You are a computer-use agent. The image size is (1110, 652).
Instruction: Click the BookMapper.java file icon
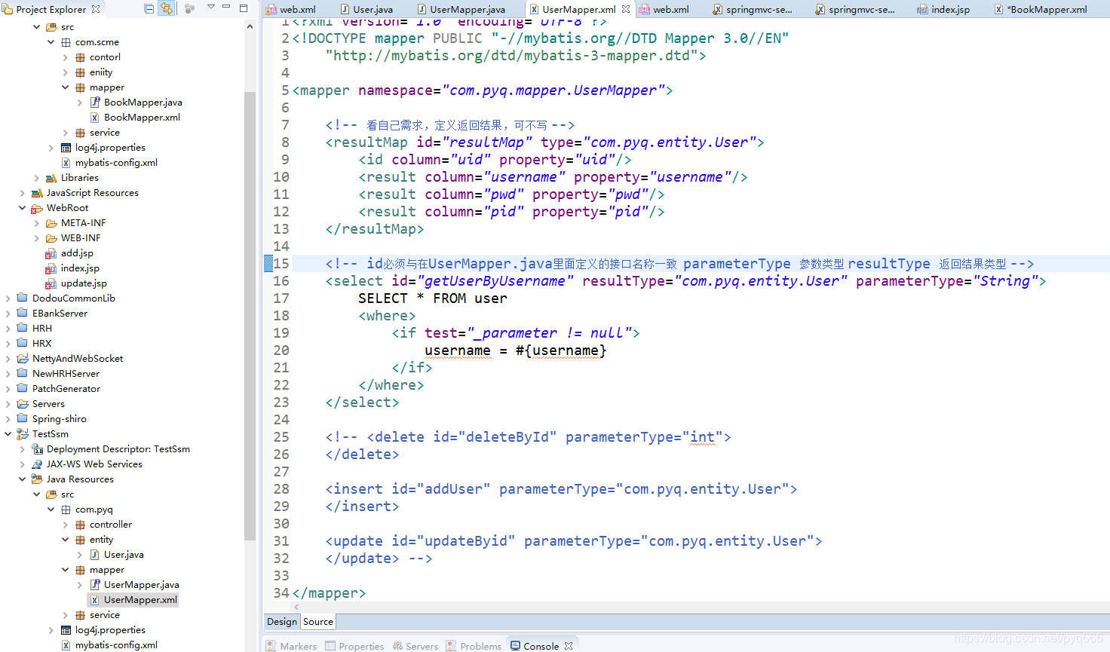[94, 103]
